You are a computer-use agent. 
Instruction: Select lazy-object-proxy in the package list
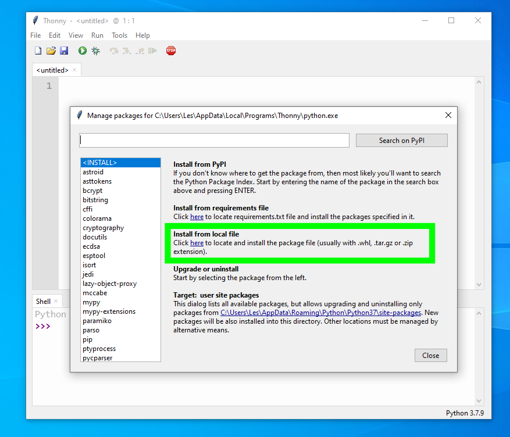pyautogui.click(x=120, y=284)
